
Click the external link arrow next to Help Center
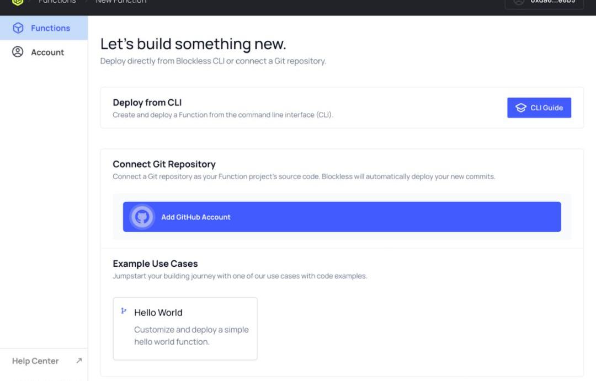(79, 361)
